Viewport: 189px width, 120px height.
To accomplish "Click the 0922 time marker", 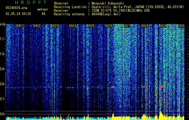I will tap(37, 26).
